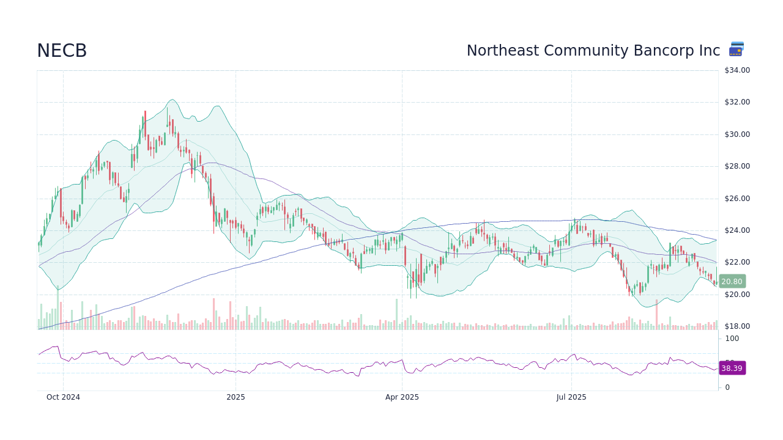Click the credit card icon beside company name
The height and width of the screenshot is (440, 783).
(737, 50)
